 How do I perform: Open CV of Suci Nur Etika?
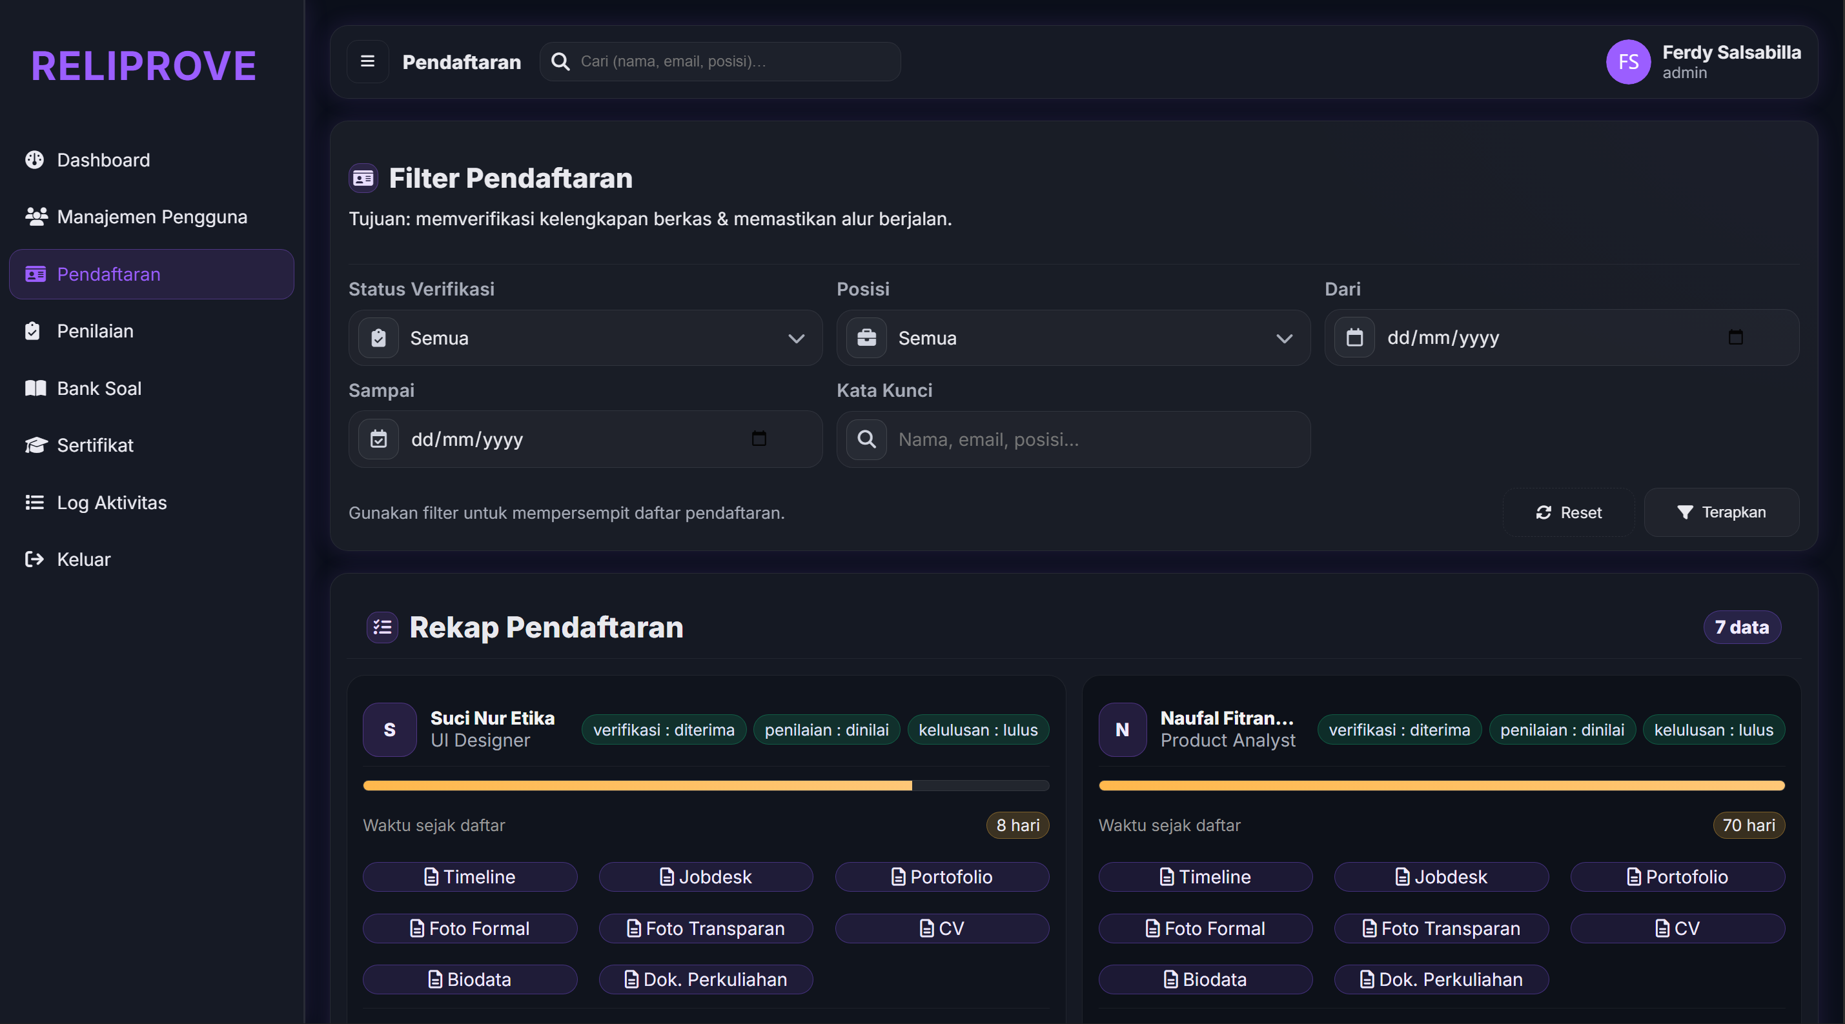point(942,929)
